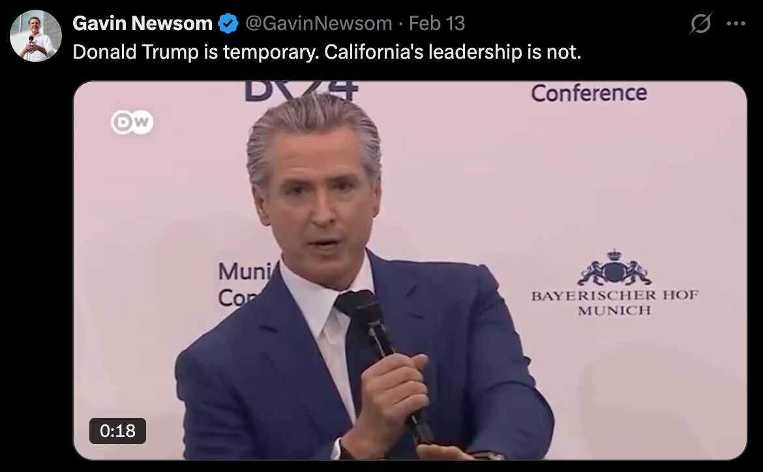This screenshot has width=763, height=472.
Task: Open the profile avatar picture
Action: pyautogui.click(x=35, y=36)
